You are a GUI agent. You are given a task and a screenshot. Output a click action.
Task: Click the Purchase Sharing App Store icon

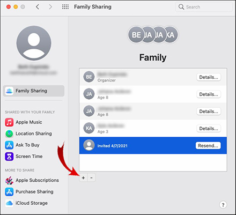(9, 192)
